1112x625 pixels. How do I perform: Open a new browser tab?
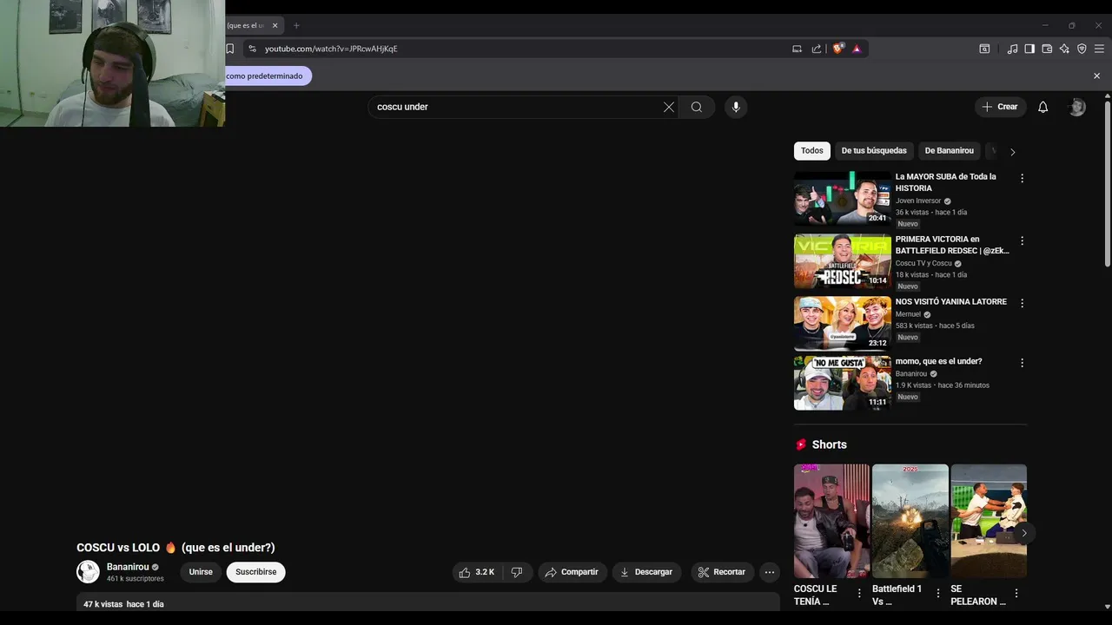tap(296, 25)
